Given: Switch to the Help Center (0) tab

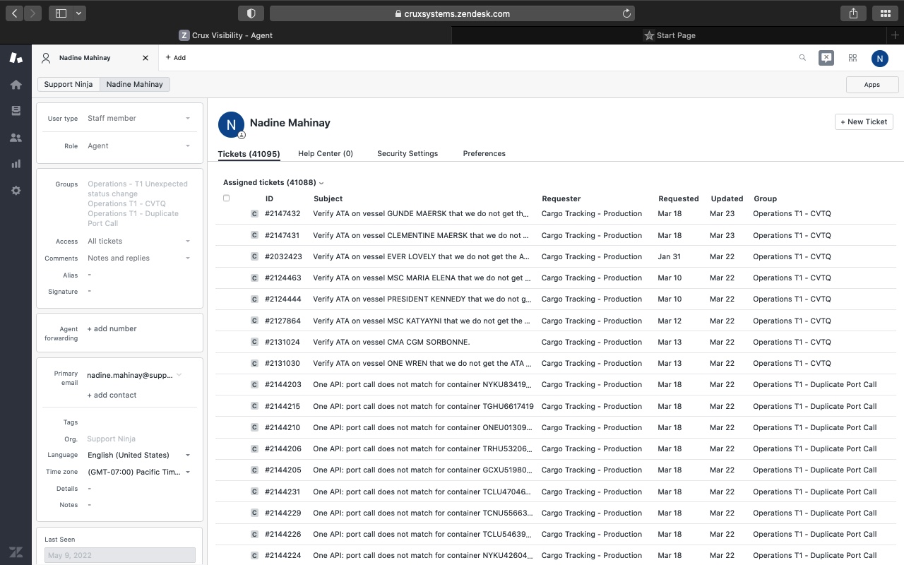Looking at the screenshot, I should (326, 154).
